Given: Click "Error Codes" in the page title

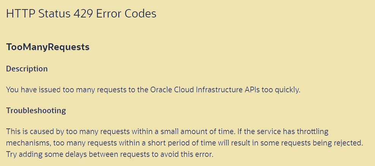Looking at the screenshot, I should click(x=131, y=14).
